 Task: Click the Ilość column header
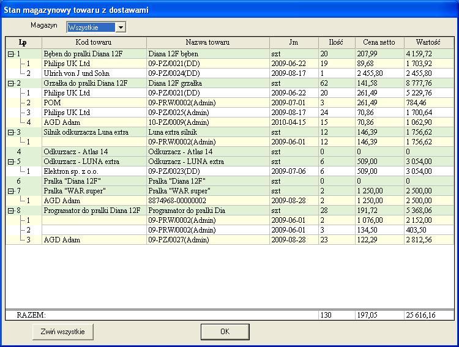tap(337, 42)
